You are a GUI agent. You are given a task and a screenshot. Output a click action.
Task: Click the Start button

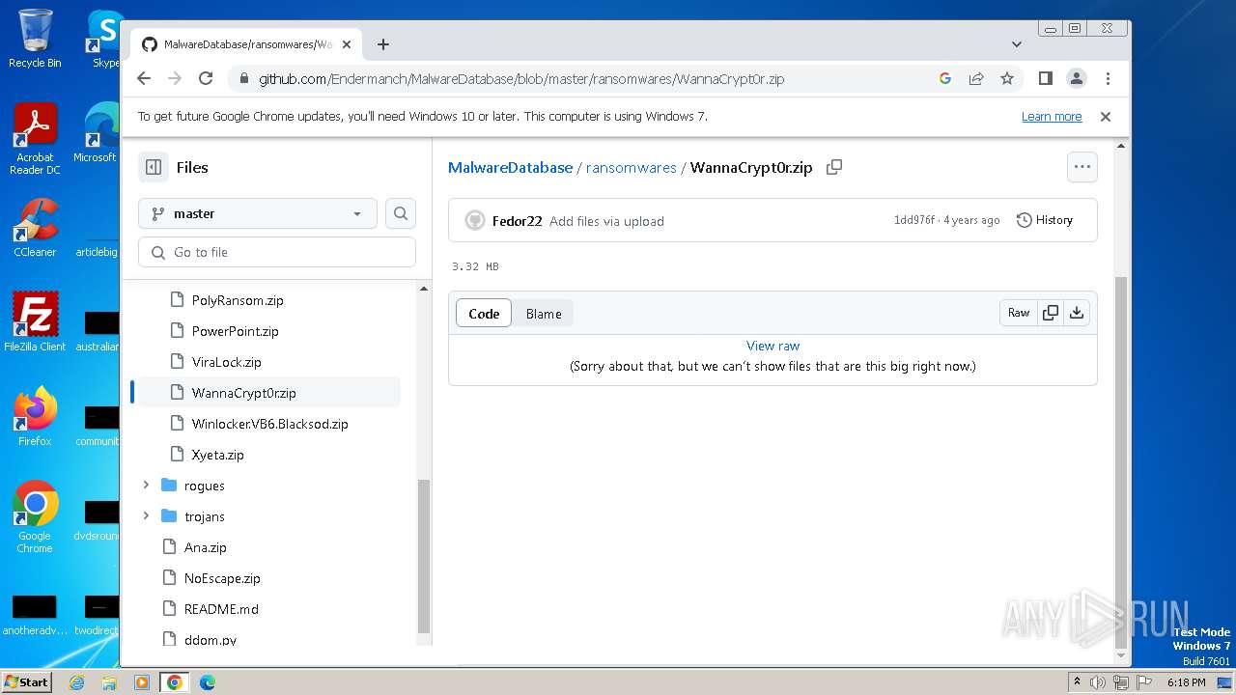[27, 682]
